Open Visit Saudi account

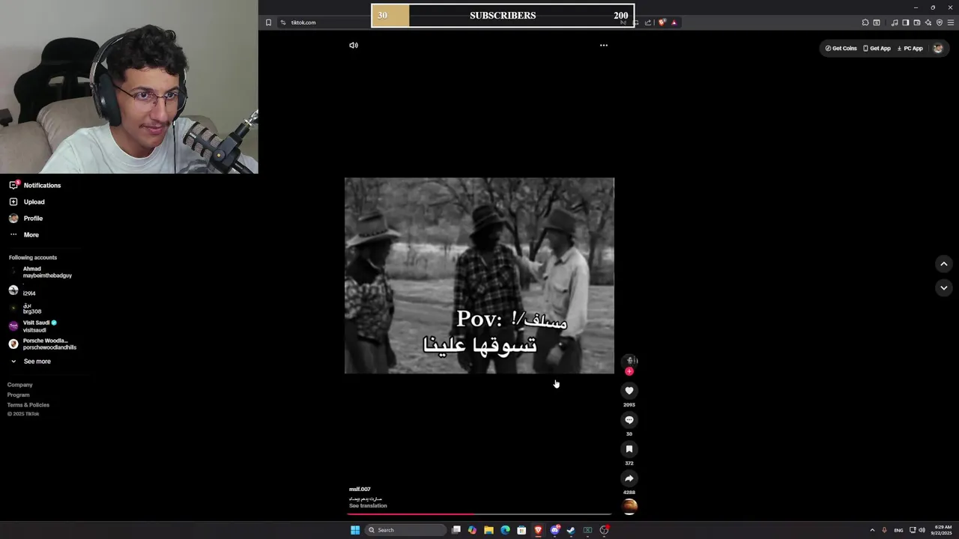tap(33, 326)
